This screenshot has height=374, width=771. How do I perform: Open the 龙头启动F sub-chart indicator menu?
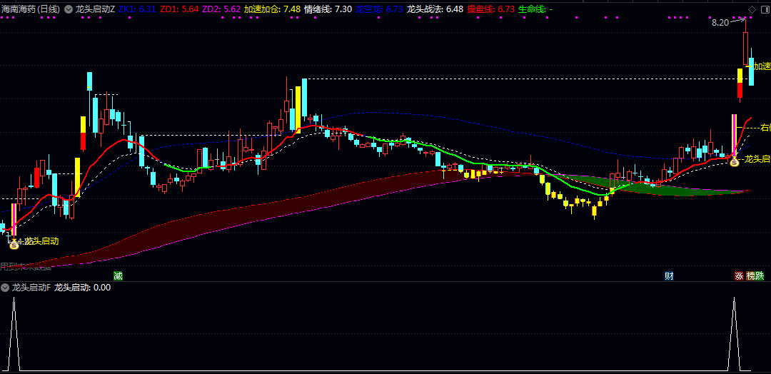pyautogui.click(x=5, y=288)
